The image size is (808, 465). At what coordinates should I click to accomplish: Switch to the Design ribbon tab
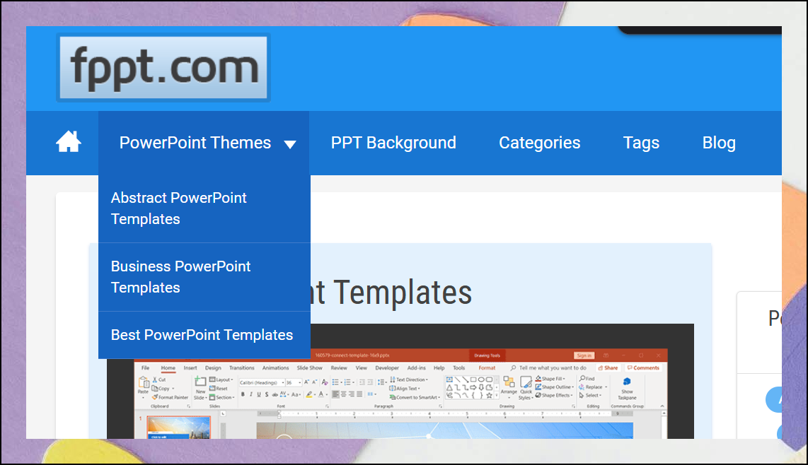pyautogui.click(x=213, y=367)
